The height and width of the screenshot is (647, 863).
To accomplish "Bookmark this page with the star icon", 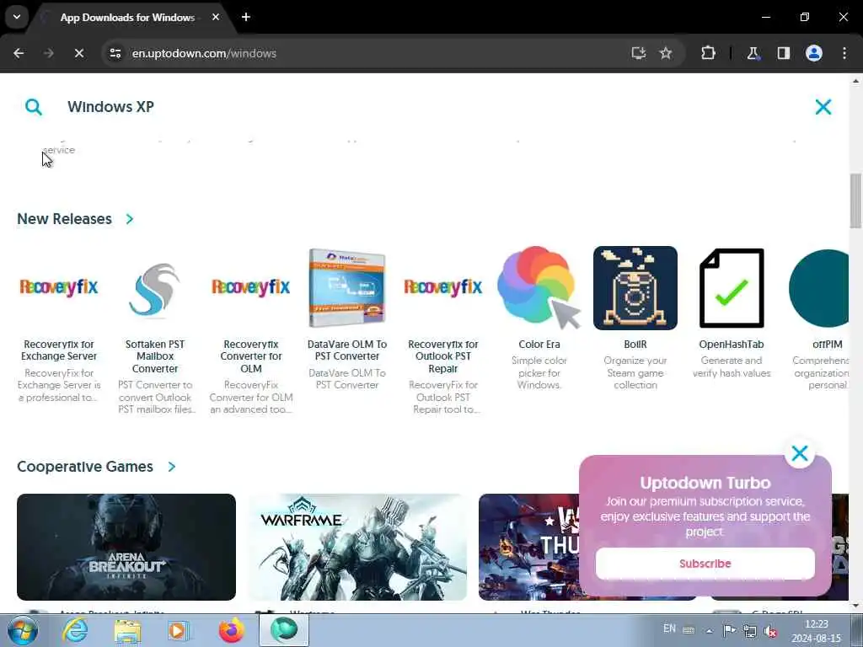I will [x=666, y=53].
